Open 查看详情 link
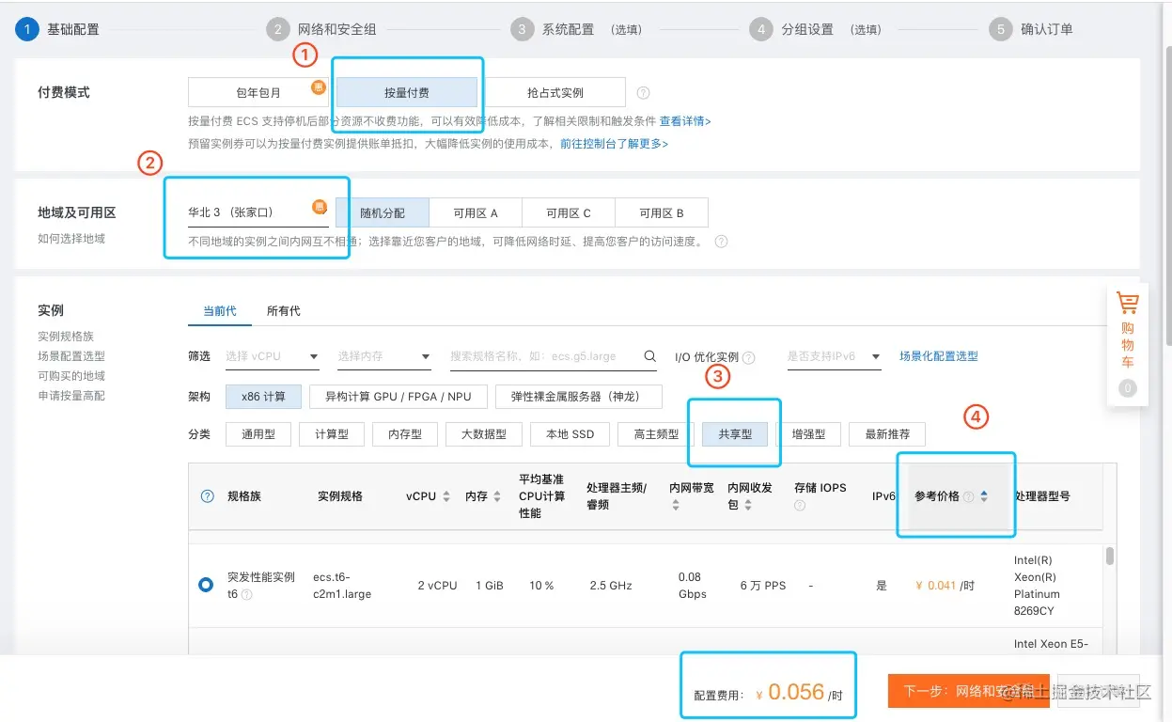 point(685,121)
